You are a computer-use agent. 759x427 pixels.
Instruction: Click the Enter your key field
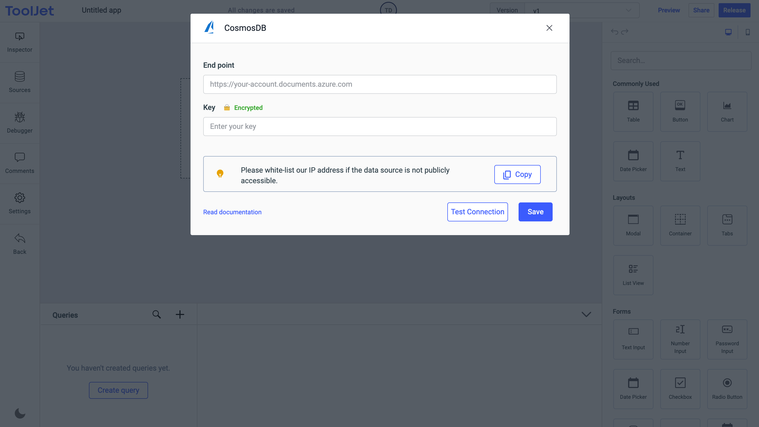pyautogui.click(x=380, y=126)
